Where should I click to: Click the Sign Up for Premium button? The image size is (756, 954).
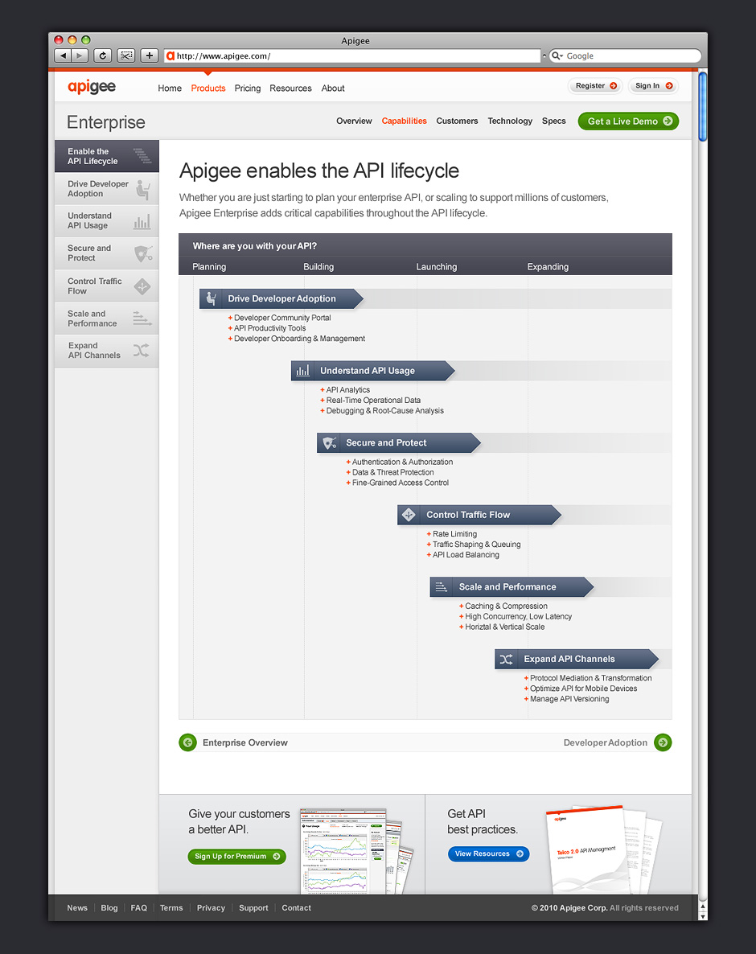pos(236,857)
